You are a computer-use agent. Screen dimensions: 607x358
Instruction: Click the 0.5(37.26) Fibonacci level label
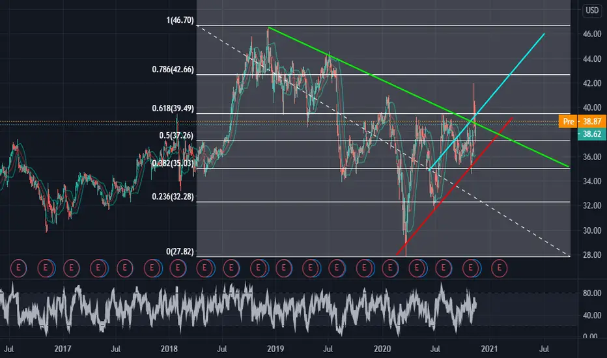[176, 135]
